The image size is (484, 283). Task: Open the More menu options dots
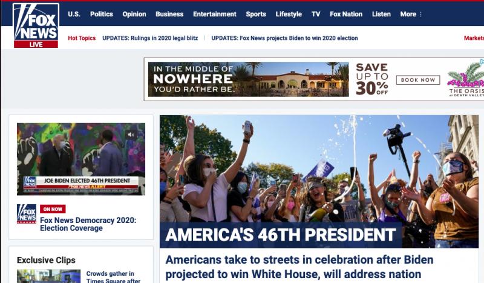pyautogui.click(x=420, y=14)
